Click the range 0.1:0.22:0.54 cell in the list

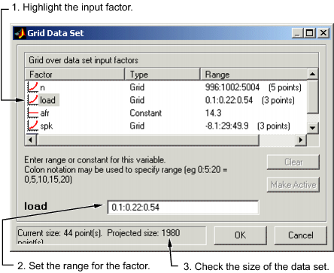[250, 100]
